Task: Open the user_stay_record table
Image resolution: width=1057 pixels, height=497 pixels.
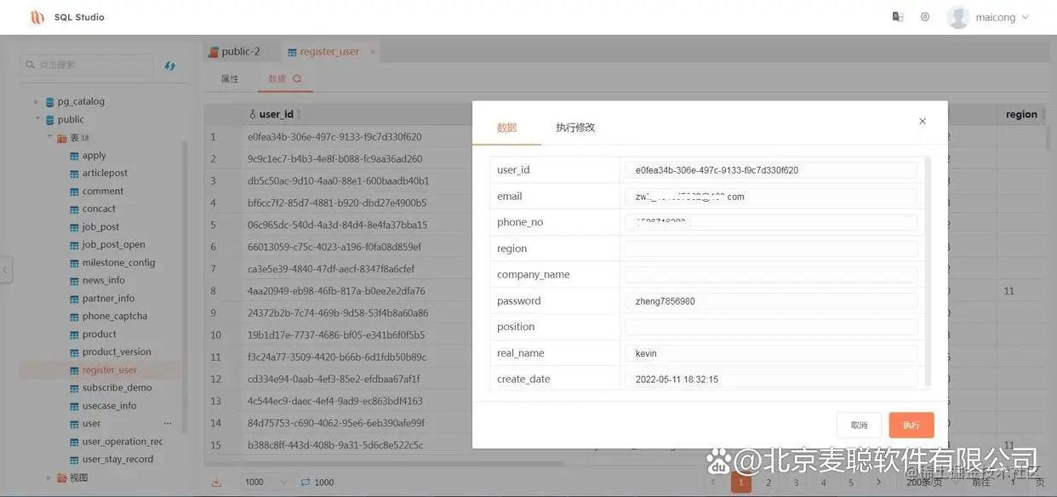Action: [117, 460]
